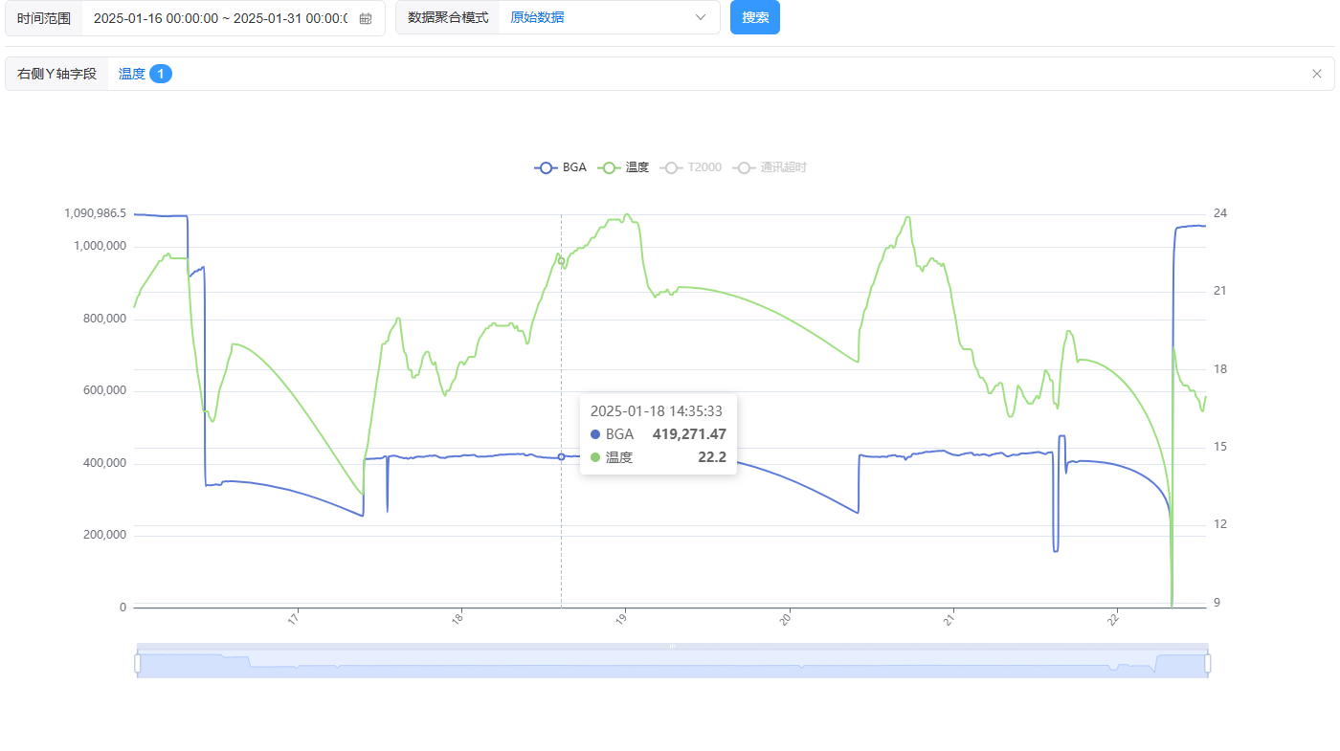This screenshot has width=1340, height=751.
Task: Click the right handle of zoom slider
Action: pyautogui.click(x=1208, y=662)
